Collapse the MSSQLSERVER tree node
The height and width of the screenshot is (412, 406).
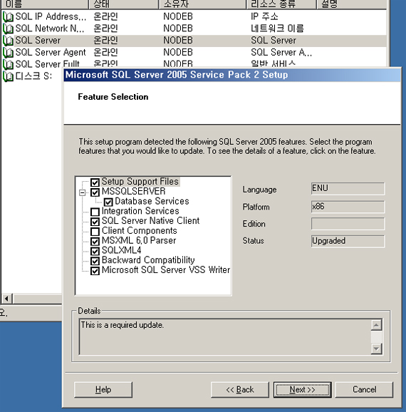pos(82,192)
